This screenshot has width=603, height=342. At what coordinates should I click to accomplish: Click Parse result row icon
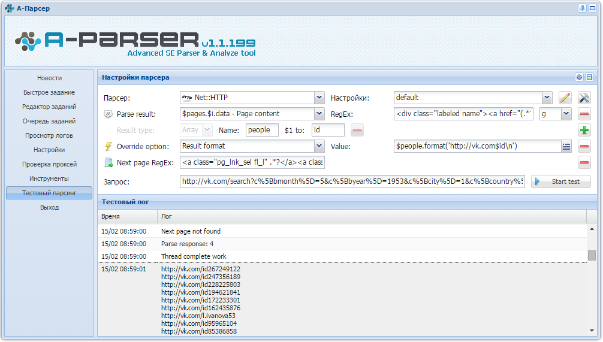click(x=108, y=114)
